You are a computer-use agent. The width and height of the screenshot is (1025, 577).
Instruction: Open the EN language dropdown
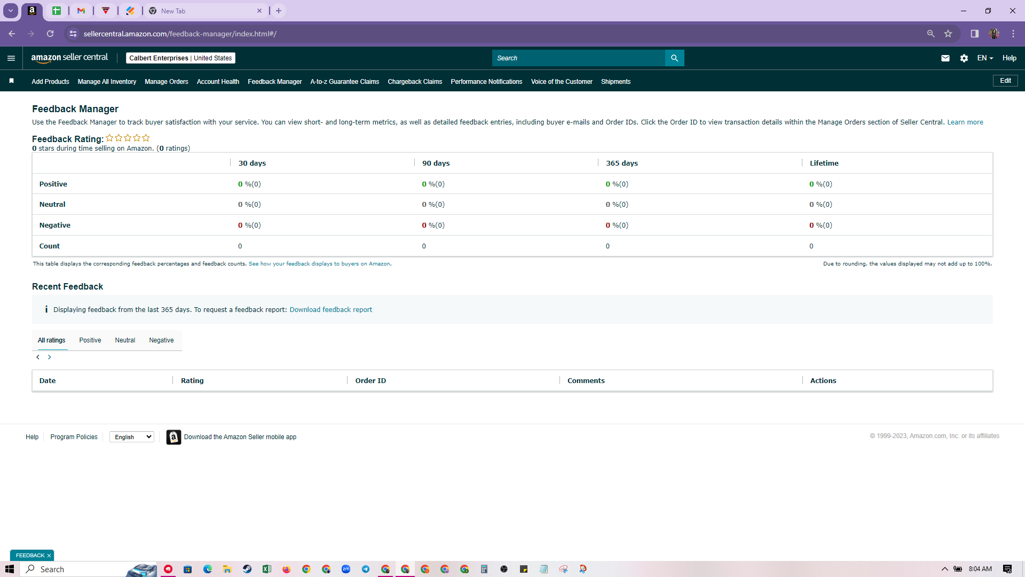[985, 58]
